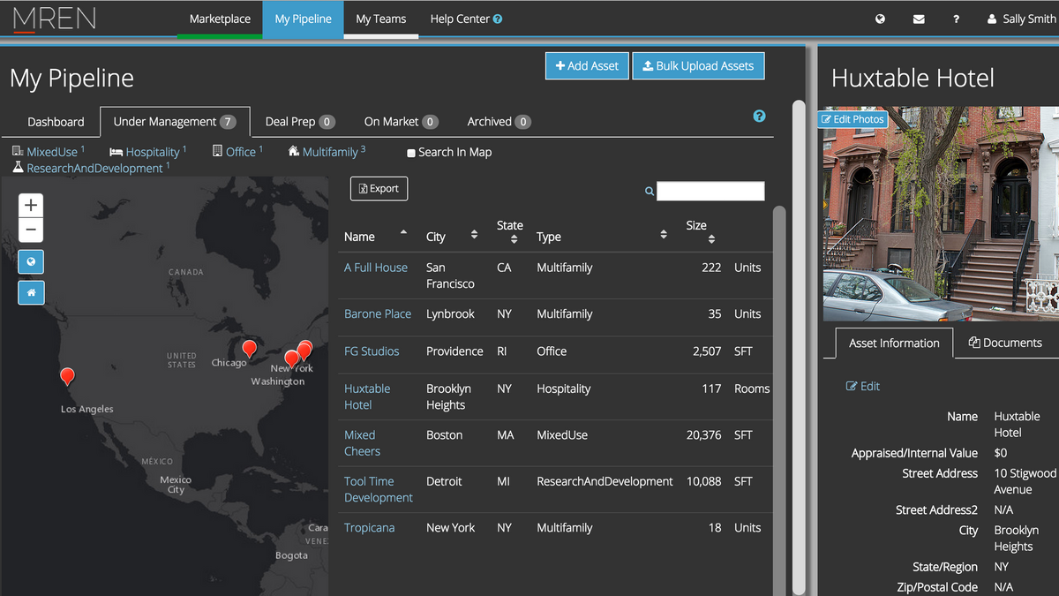Screen dimensions: 1059x596
Task: Filter by Hospitality asset type
Action: coord(147,152)
